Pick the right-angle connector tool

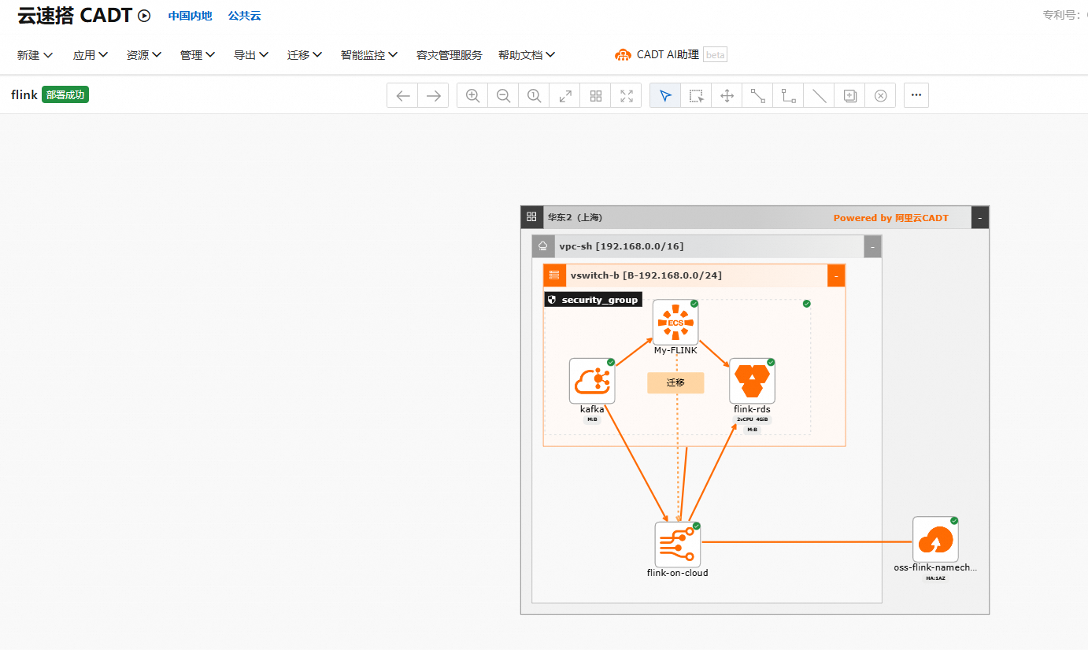tap(788, 95)
